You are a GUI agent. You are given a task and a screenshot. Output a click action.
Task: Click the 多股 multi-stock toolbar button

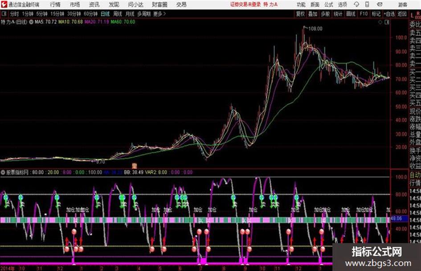pos(325,14)
